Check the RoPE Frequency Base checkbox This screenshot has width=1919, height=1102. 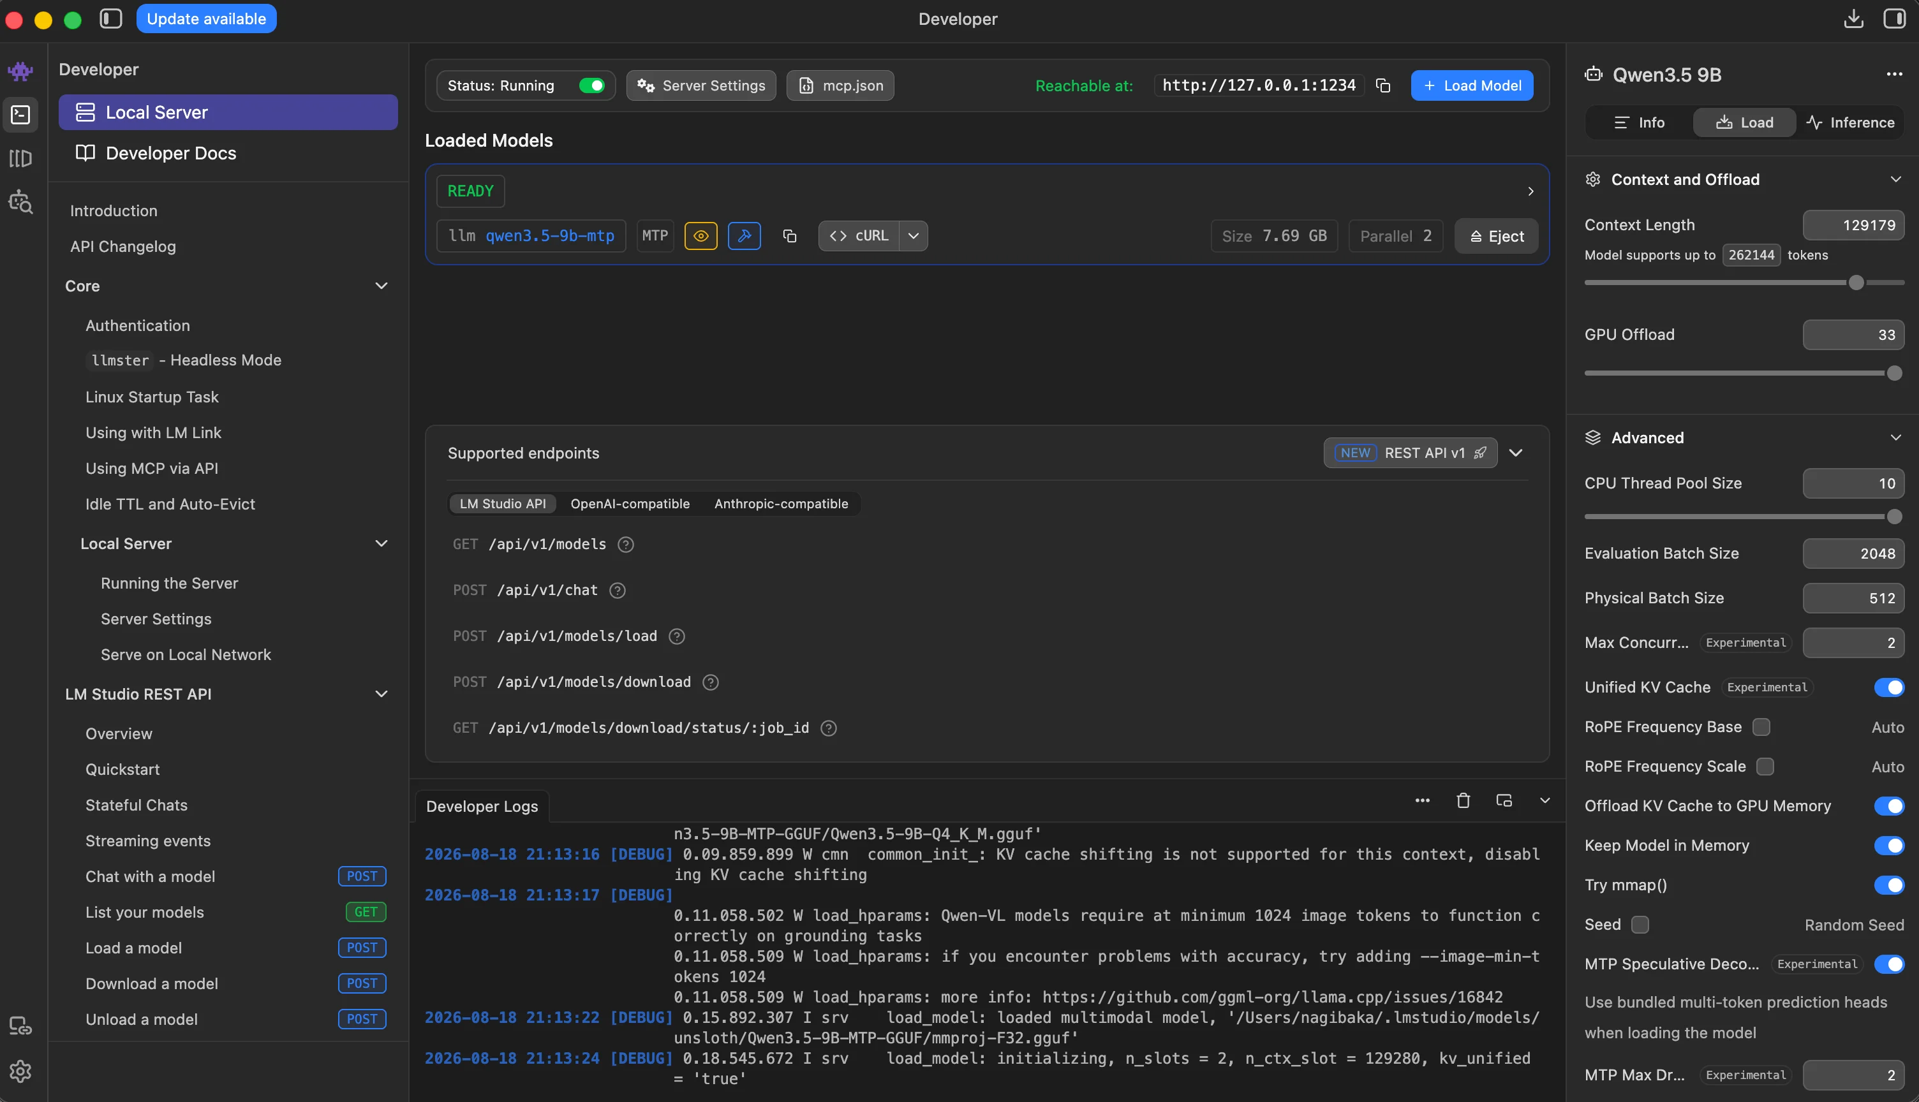pos(1761,726)
